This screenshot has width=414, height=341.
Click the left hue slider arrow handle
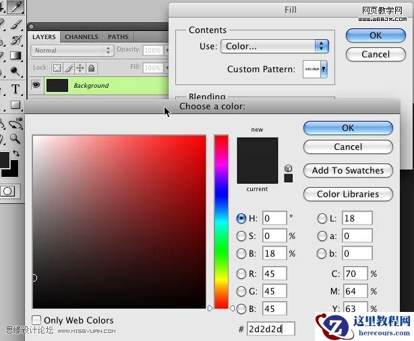pos(210,308)
